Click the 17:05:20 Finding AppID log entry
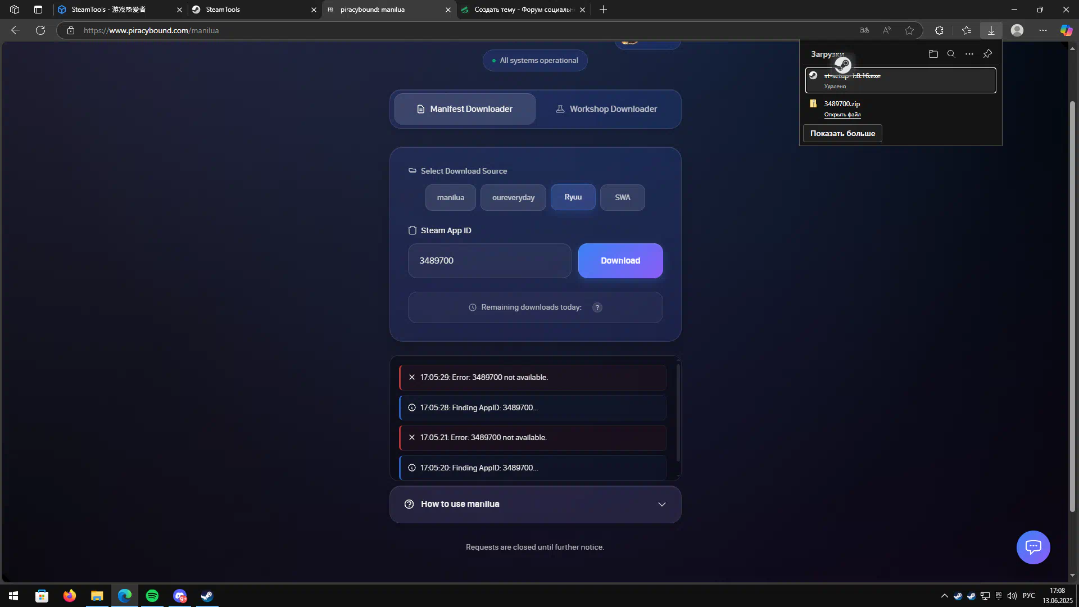Viewport: 1079px width, 607px height. pos(533,468)
